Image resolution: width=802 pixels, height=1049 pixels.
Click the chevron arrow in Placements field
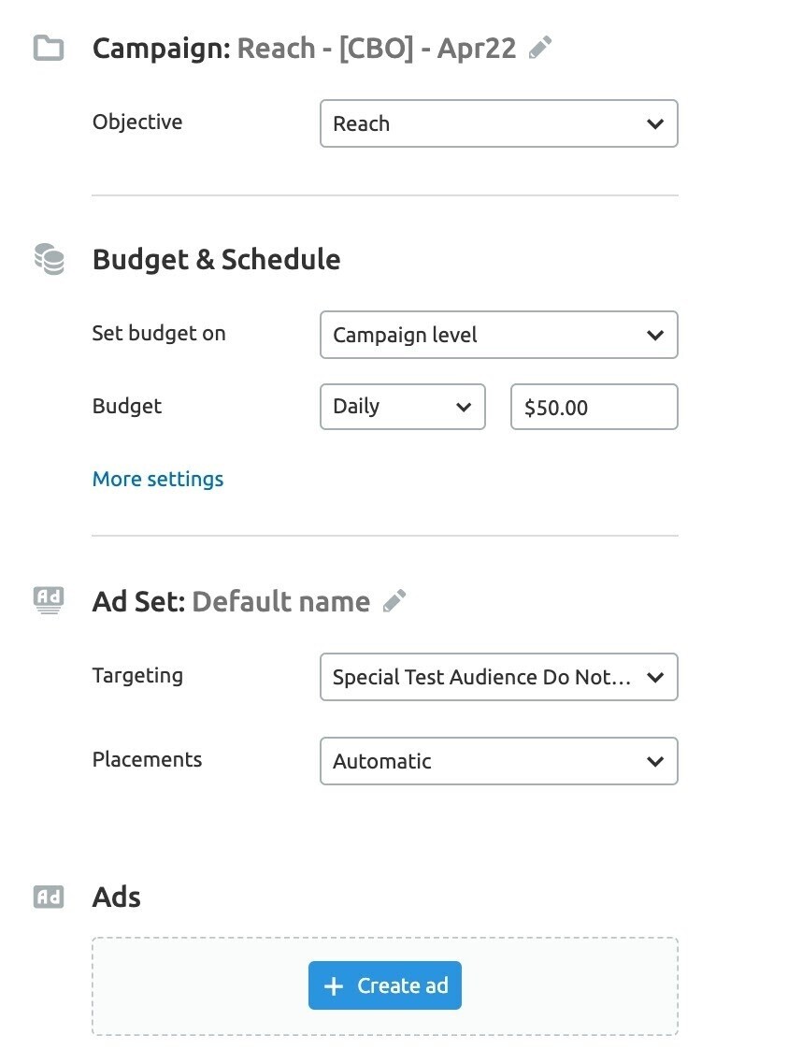coord(655,761)
